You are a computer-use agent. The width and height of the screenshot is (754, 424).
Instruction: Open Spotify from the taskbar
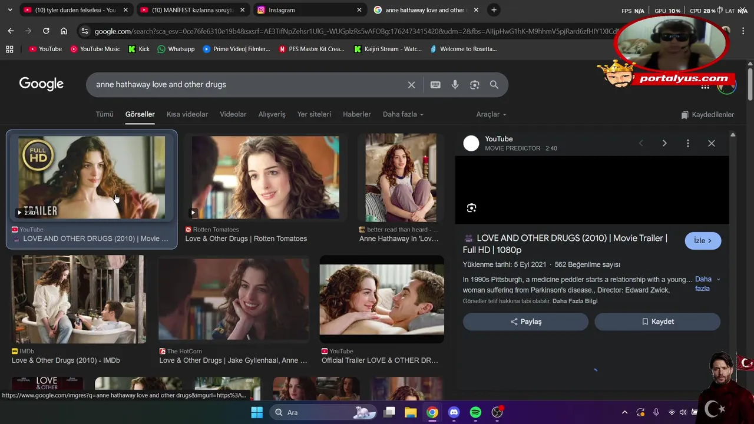[x=475, y=412]
